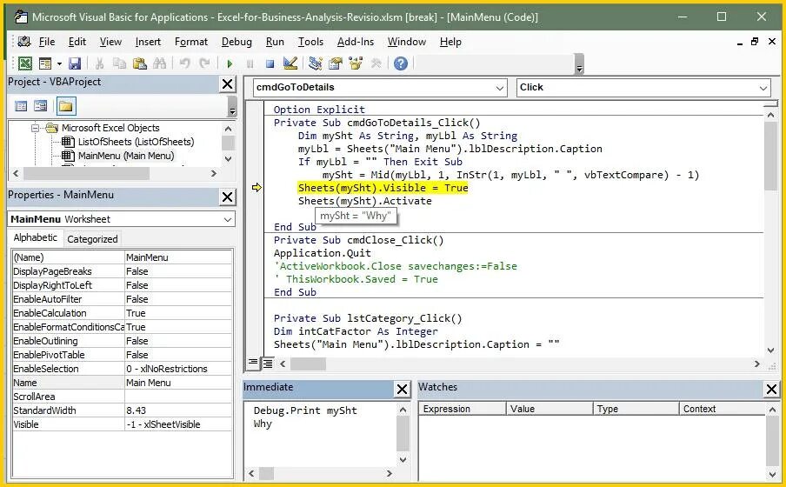
Task: Click the EnableSelection value xlNoRestrictions
Action: (x=178, y=369)
